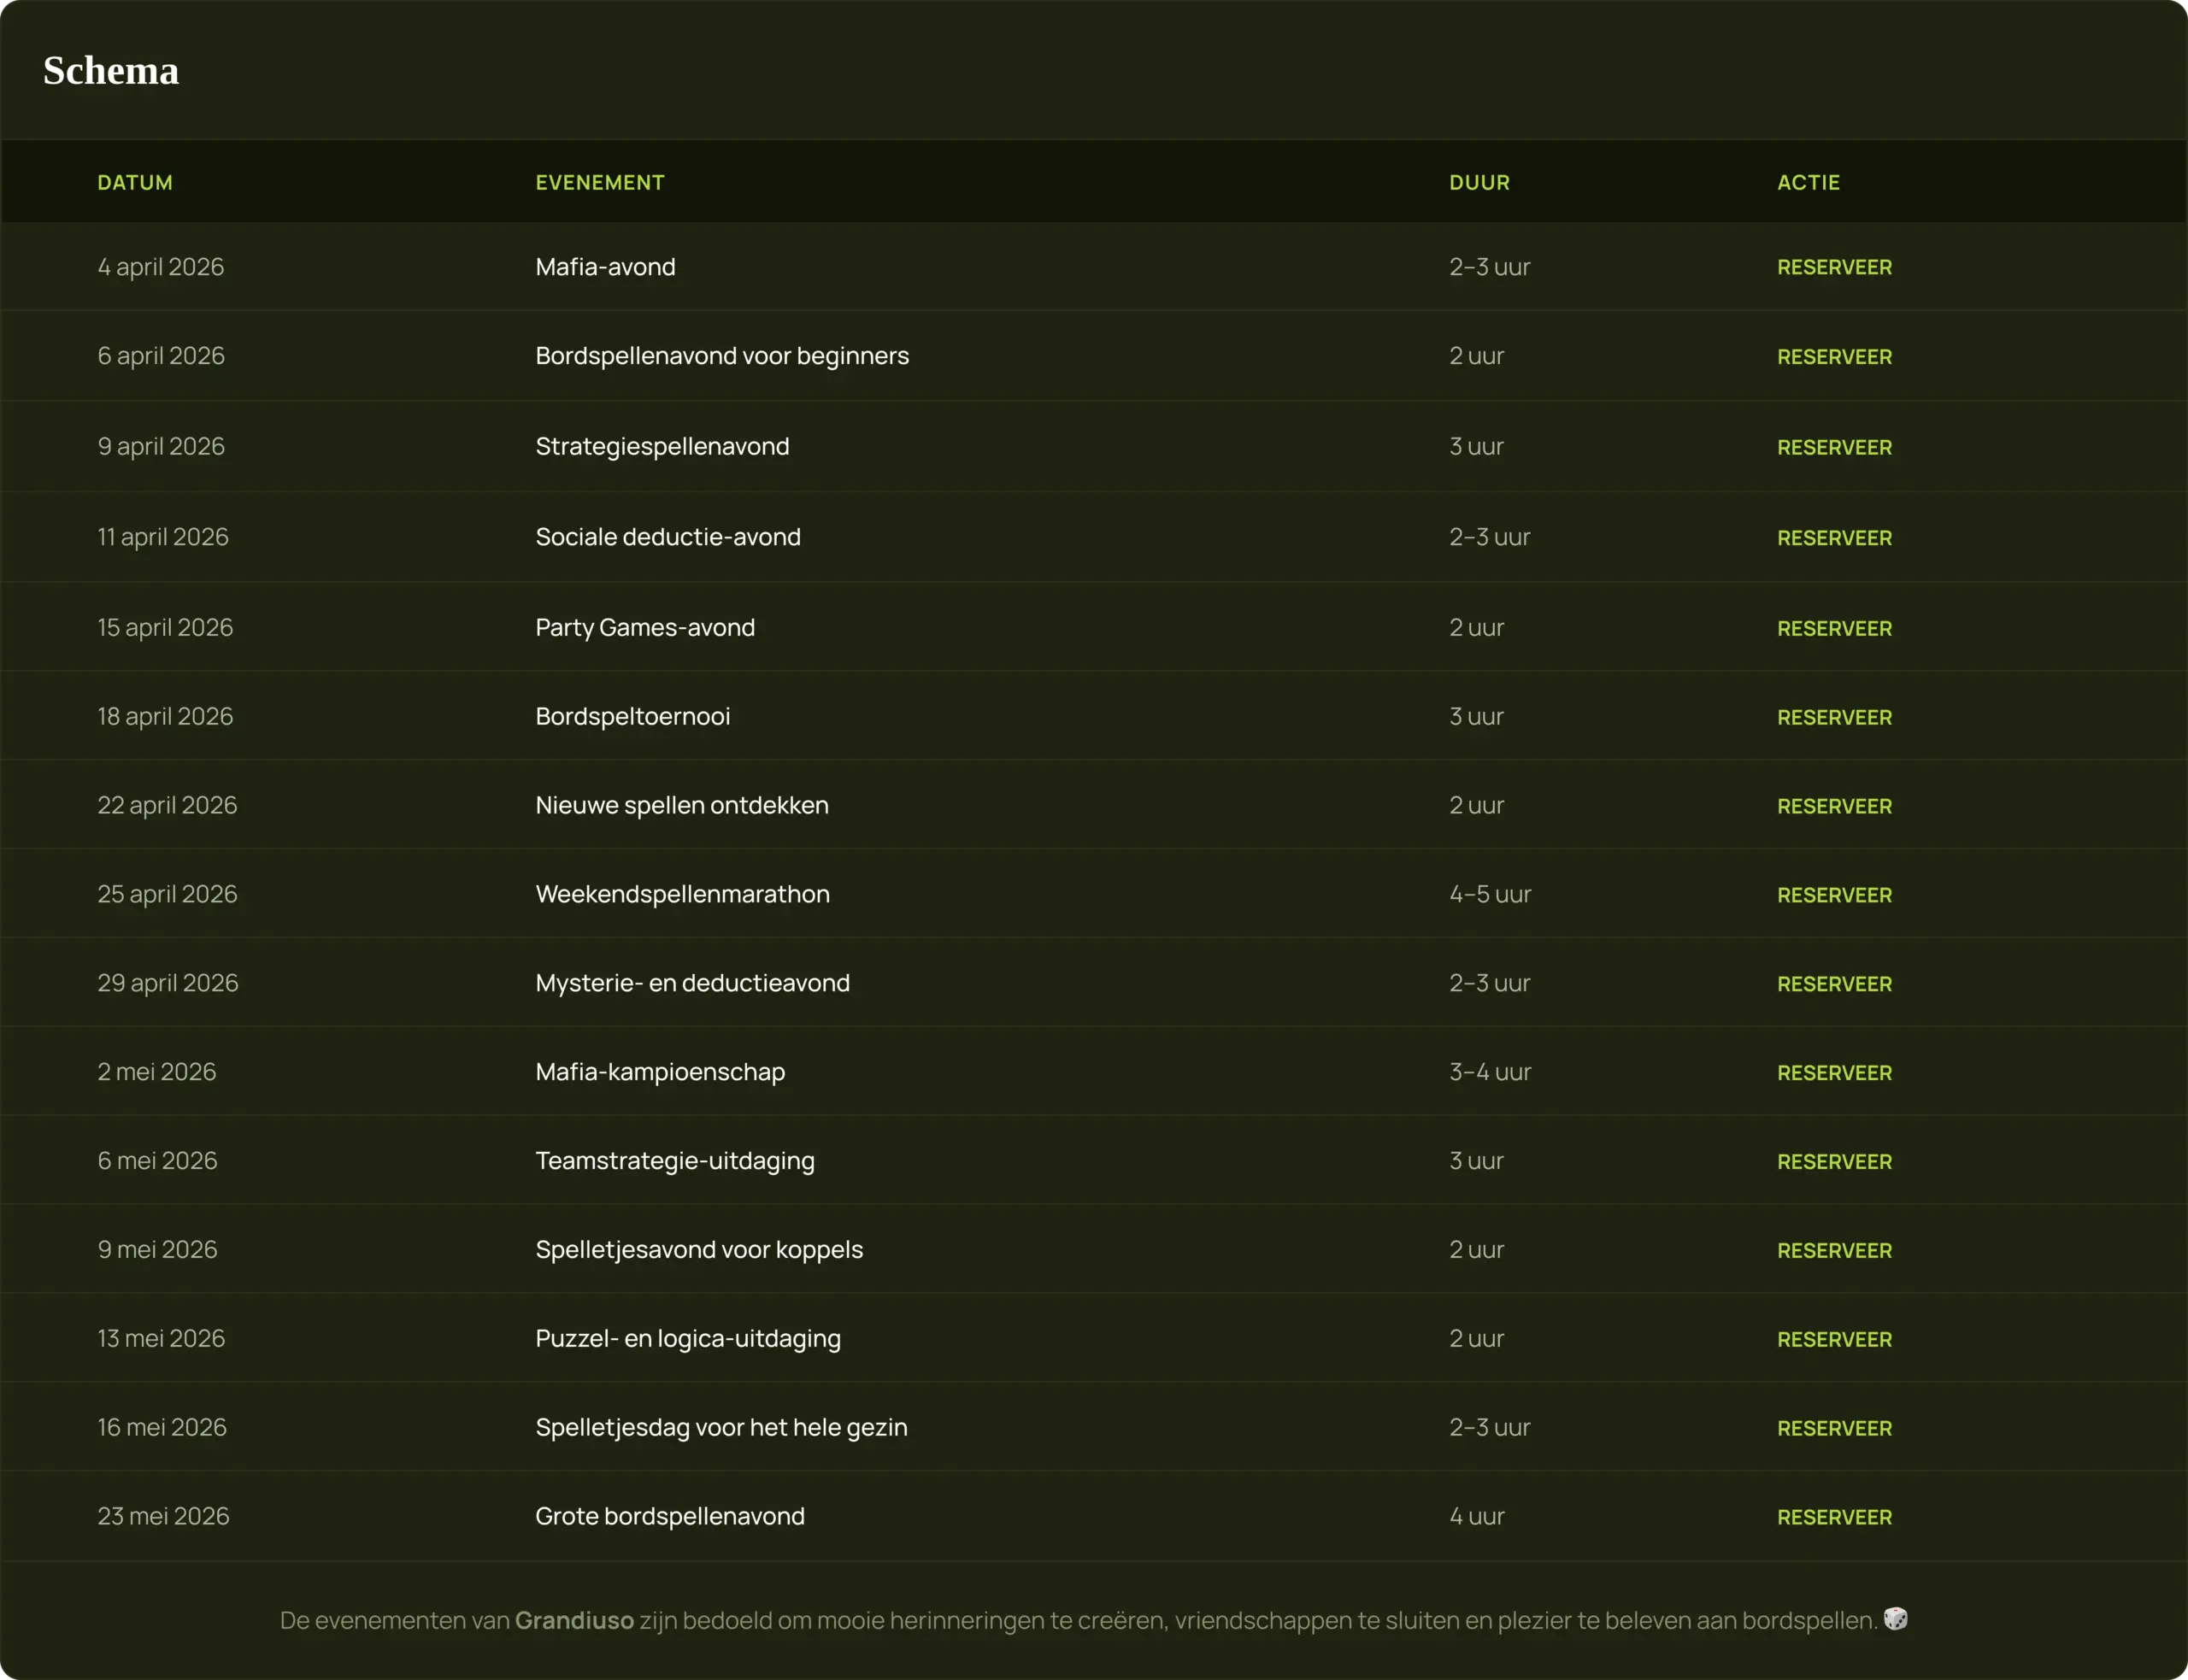2188x1680 pixels.
Task: Reserve Nieuwe spellen ontdekken event
Action: click(x=1834, y=806)
